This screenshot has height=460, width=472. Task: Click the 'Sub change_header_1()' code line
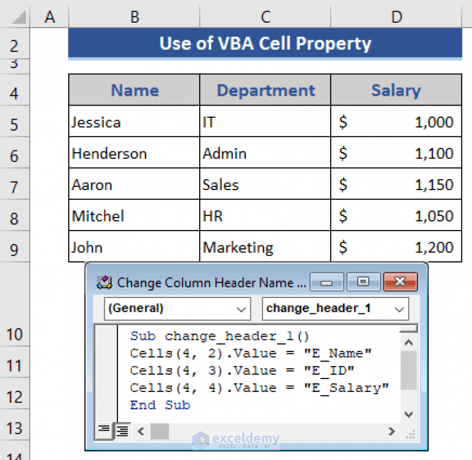pos(220,336)
